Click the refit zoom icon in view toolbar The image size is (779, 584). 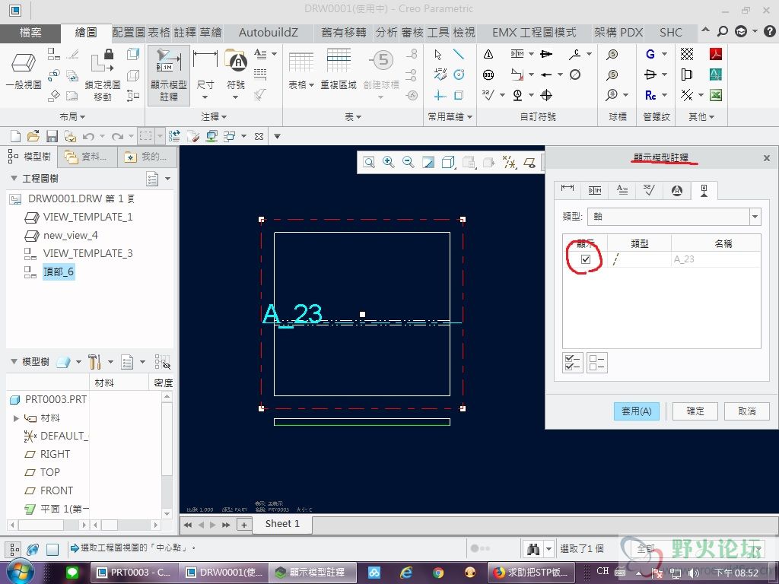[369, 162]
